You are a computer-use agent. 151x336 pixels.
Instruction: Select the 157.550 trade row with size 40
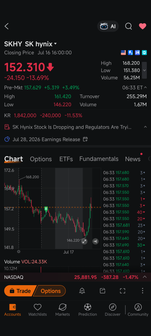click(x=124, y=212)
